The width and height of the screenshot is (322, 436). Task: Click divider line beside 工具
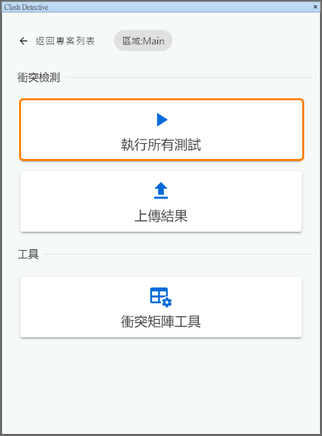pos(178,254)
